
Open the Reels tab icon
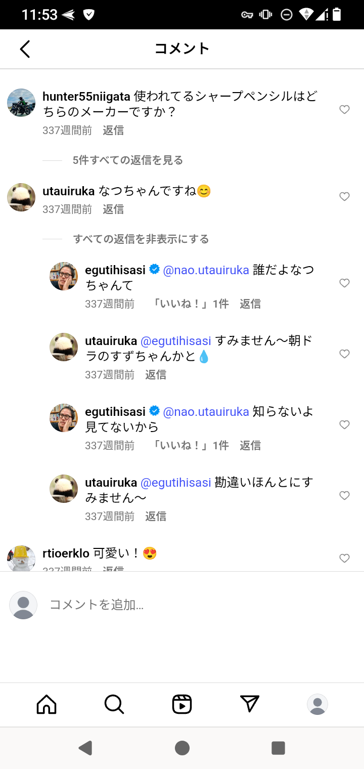click(182, 704)
